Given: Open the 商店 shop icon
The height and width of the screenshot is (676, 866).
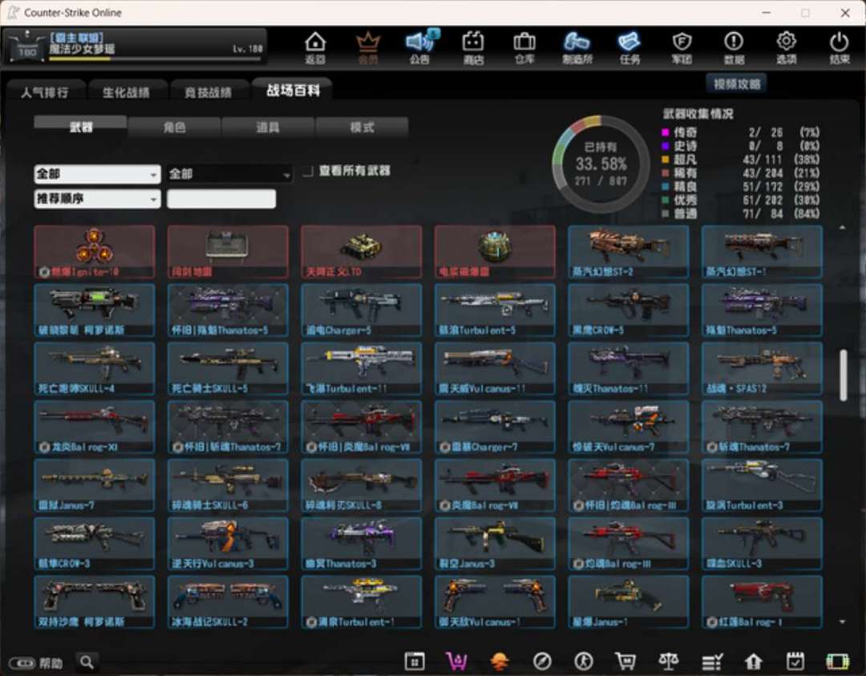Looking at the screenshot, I should click(473, 47).
